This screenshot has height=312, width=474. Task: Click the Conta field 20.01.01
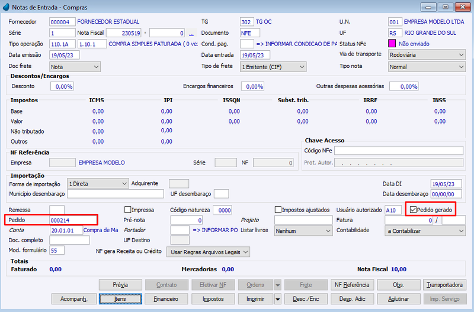point(66,230)
